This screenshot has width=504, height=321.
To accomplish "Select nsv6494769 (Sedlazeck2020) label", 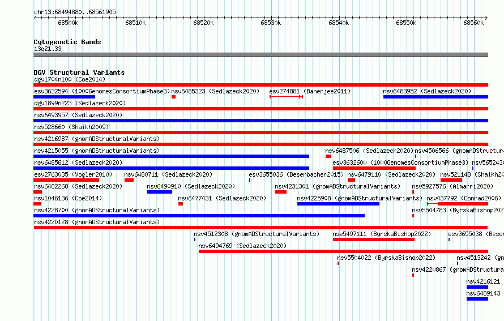I will click(242, 246).
